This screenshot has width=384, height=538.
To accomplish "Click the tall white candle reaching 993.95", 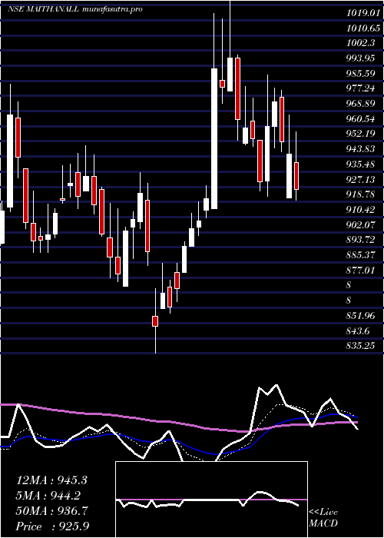I will [x=214, y=138].
